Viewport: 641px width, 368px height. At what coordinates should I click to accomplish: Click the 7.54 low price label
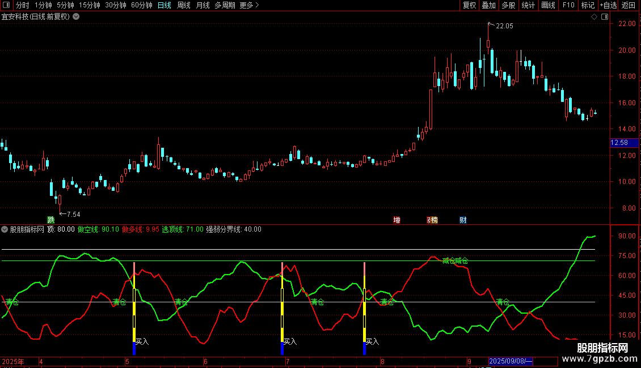(x=73, y=214)
